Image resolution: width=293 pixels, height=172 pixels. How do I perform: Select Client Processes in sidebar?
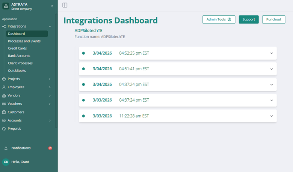[x=20, y=63]
